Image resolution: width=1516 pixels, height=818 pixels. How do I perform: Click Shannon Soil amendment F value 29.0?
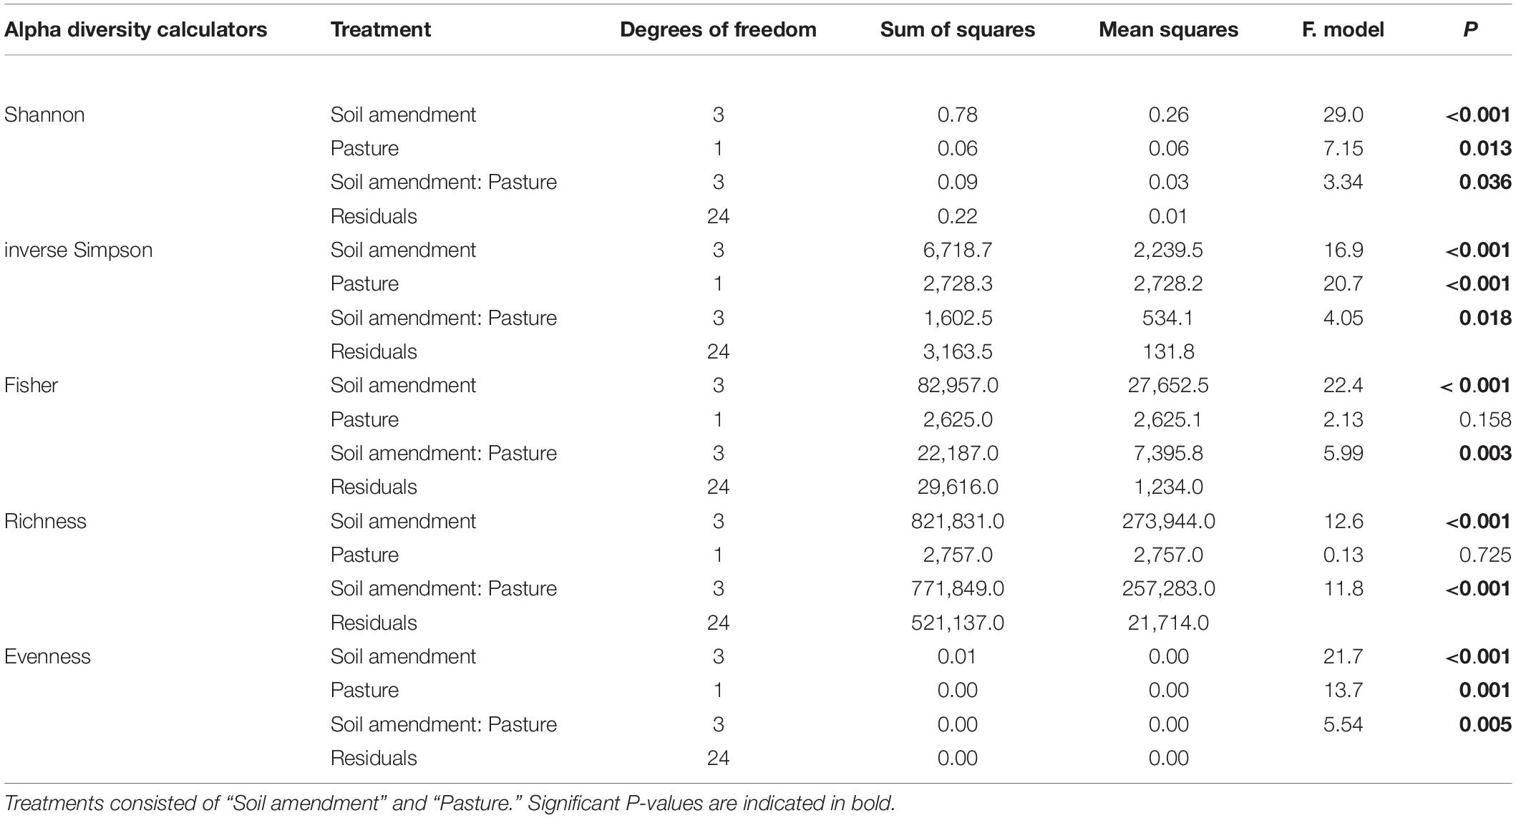[1343, 115]
